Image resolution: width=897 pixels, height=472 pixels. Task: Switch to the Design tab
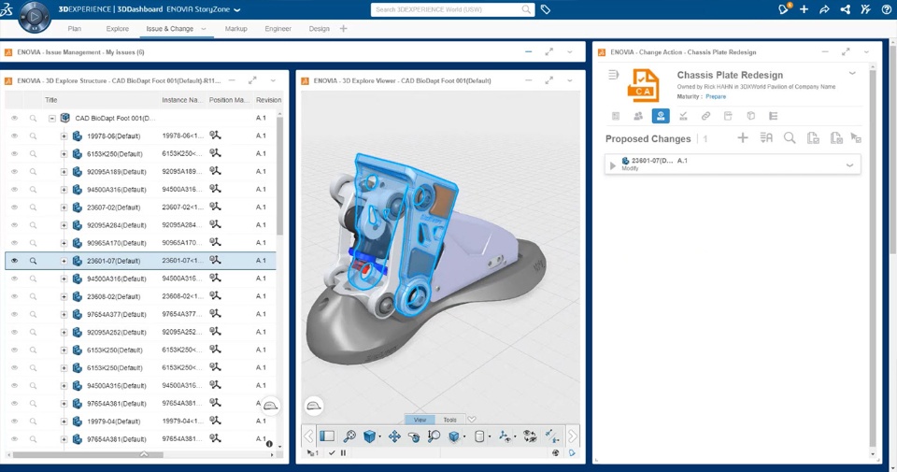pos(320,29)
